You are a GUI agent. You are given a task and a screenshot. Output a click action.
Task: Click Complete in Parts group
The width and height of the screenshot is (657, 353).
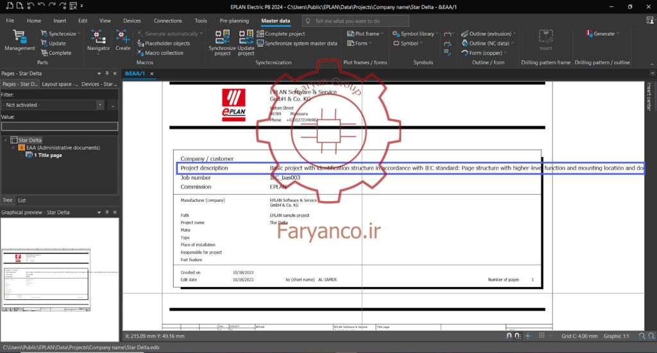pyautogui.click(x=56, y=53)
